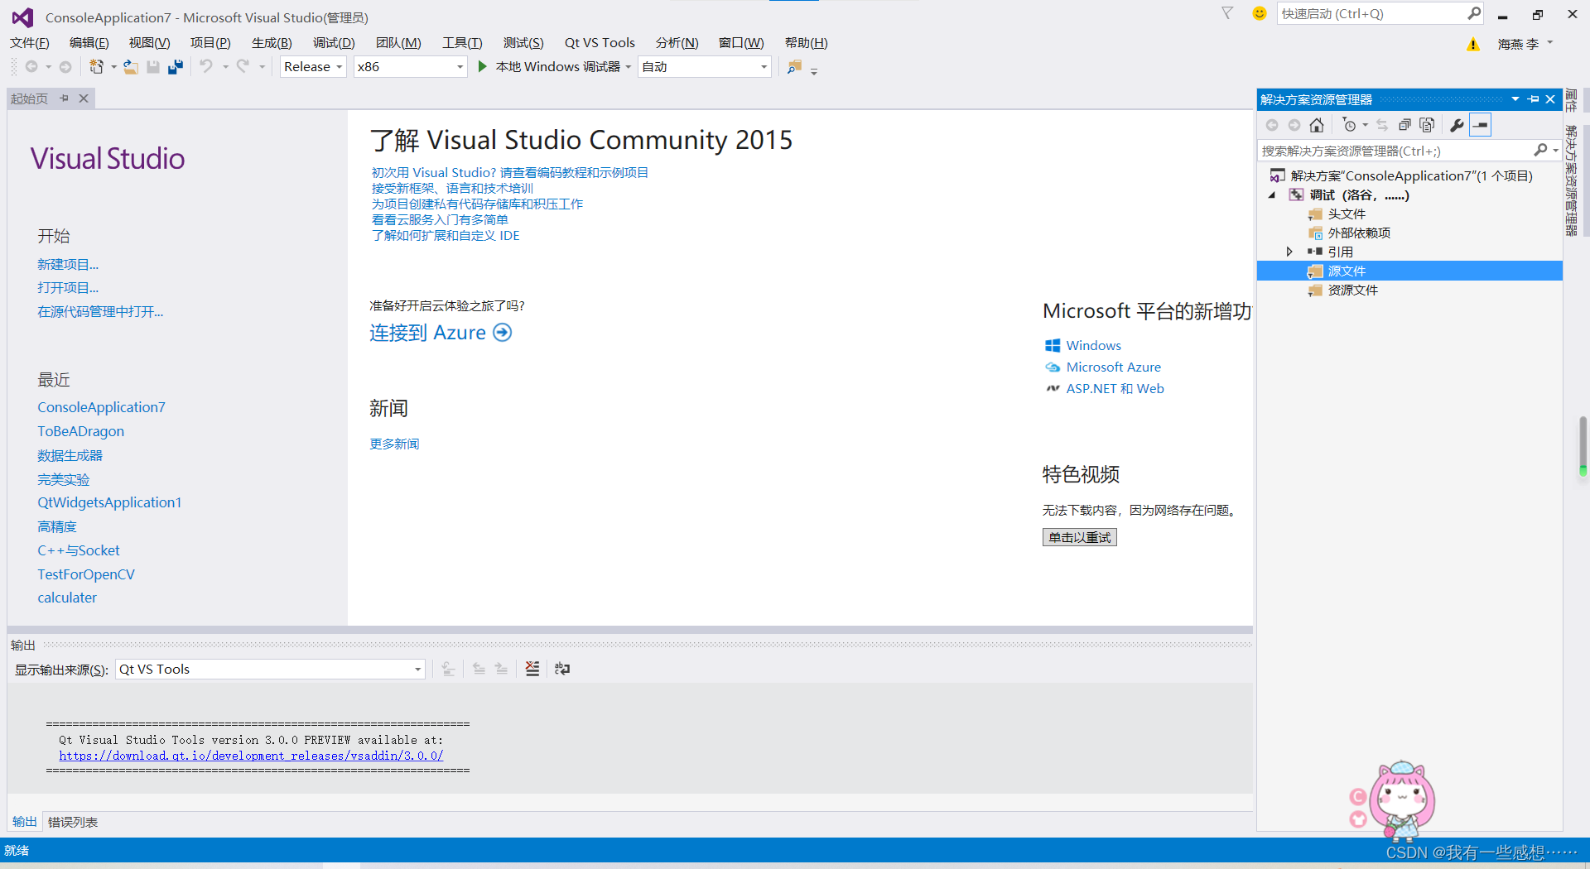Click the 打开项目... link
Screen dimensions: 1590x869
68,288
